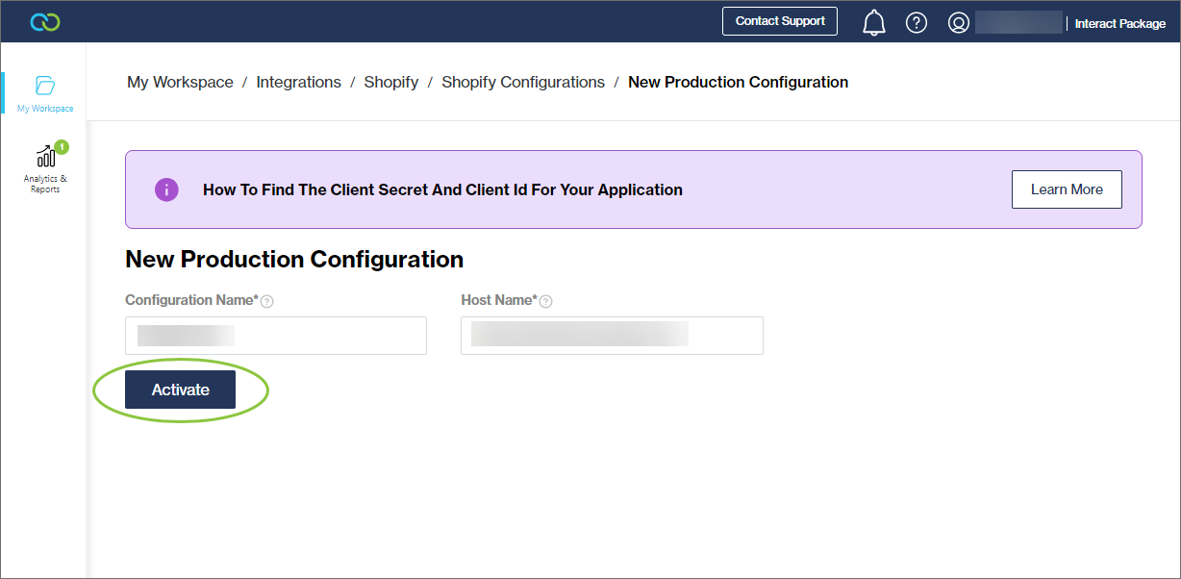The height and width of the screenshot is (579, 1181).
Task: Open the help question mark icon
Action: pyautogui.click(x=917, y=22)
